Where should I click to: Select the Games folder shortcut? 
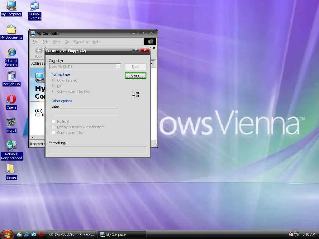11,172
